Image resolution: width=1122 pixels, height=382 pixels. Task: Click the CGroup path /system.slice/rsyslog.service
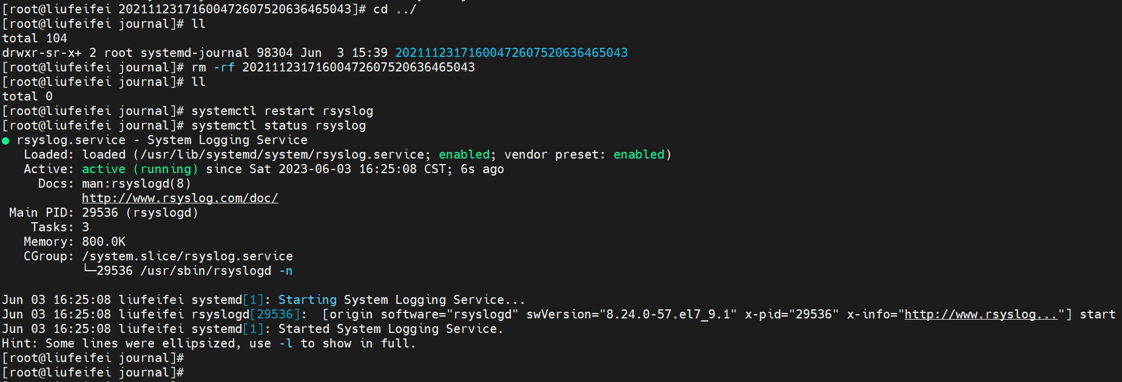(187, 257)
